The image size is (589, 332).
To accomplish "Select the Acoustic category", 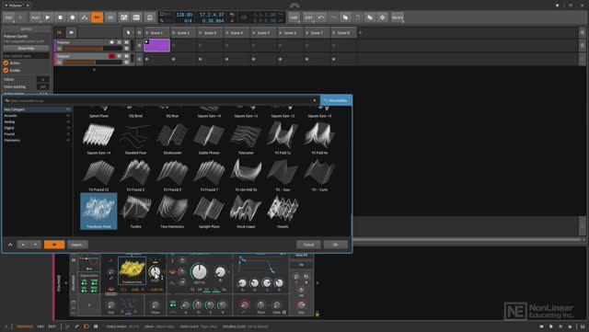I will [x=37, y=115].
